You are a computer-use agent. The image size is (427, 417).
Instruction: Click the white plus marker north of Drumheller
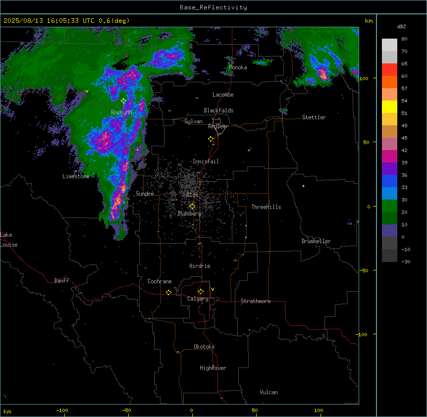click(303, 186)
